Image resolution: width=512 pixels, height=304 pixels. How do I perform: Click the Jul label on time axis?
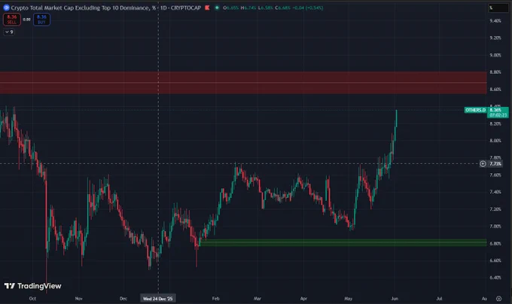[x=439, y=299]
